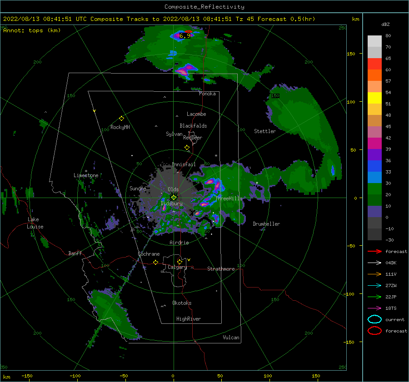This screenshot has height=382, width=409.
Task: Click the Ponoka city label
Action: coord(207,94)
